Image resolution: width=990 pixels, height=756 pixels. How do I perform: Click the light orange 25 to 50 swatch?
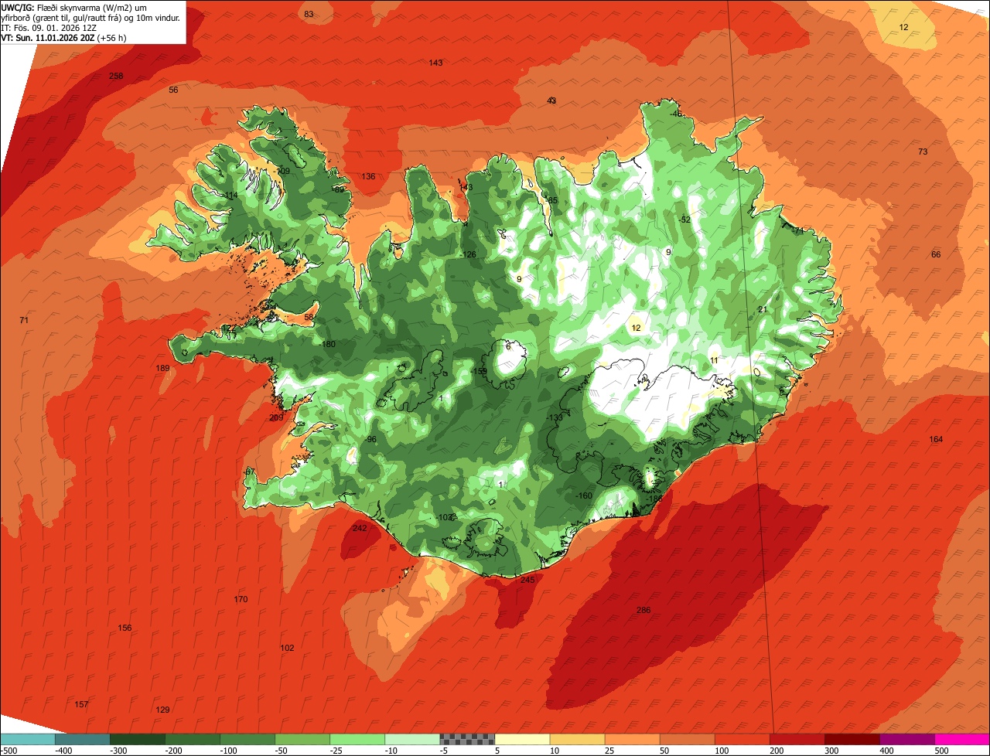[631, 740]
